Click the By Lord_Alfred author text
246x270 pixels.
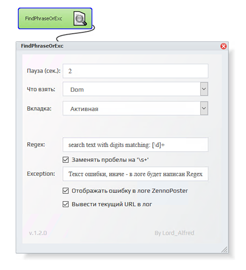[x=174, y=233]
